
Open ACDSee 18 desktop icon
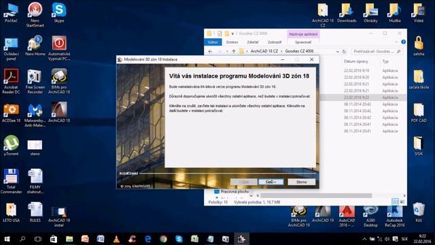pos(11,113)
